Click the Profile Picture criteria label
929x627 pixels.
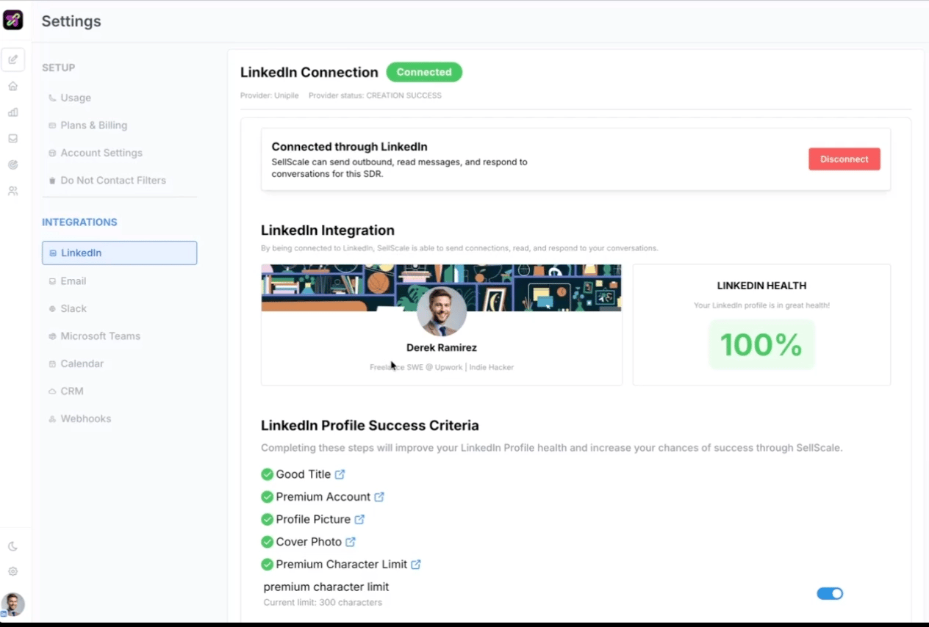click(x=313, y=519)
